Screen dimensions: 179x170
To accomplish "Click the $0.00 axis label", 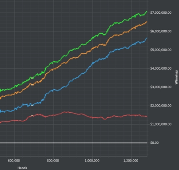I will click(155, 143).
